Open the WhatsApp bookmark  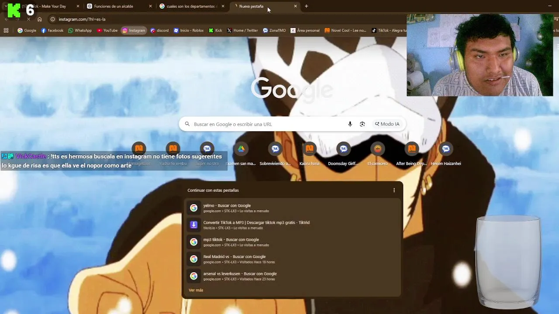(80, 31)
